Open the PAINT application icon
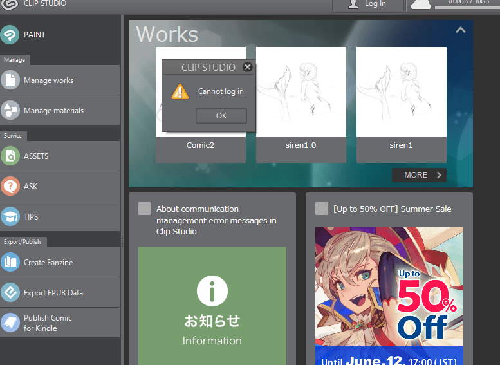This screenshot has width=500, height=365. [10, 35]
